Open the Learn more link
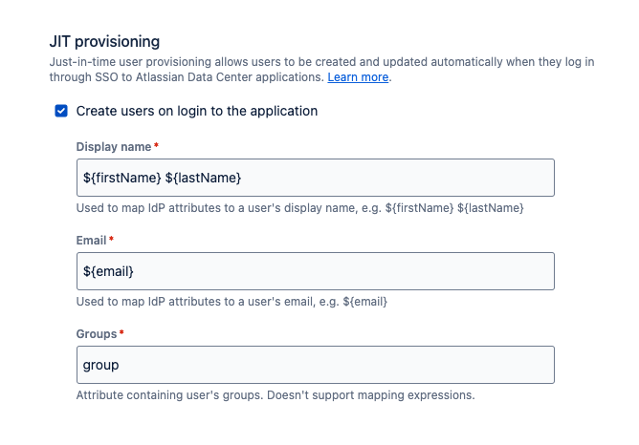The height and width of the screenshot is (445, 639). 358,76
